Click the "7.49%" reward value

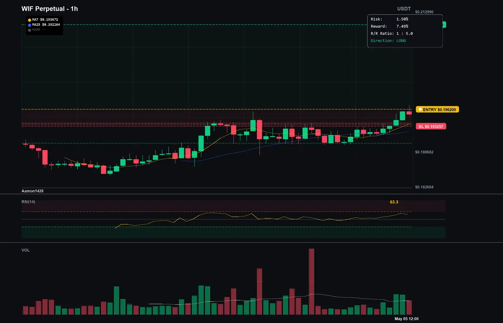click(x=402, y=26)
